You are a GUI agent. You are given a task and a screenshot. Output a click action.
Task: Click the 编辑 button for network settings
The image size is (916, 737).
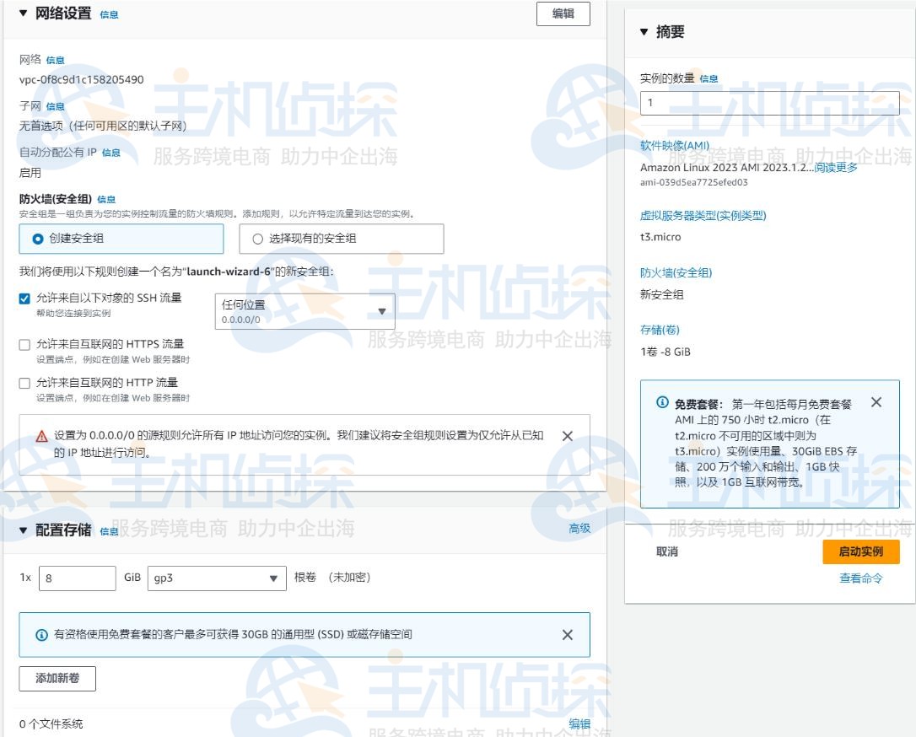(563, 13)
